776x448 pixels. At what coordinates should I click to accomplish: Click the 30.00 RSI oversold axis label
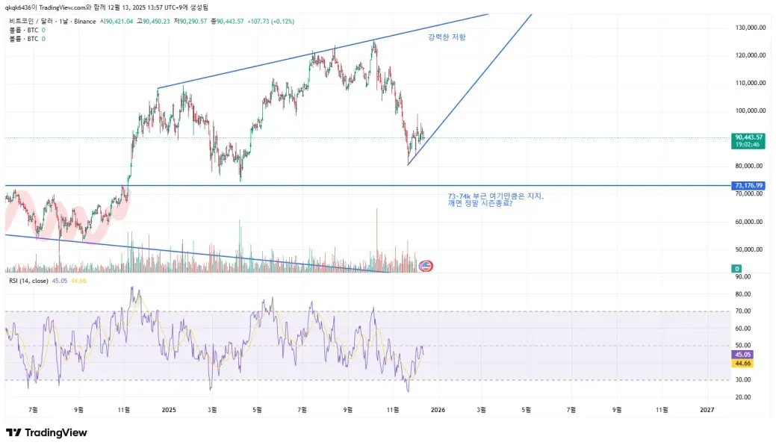tap(743, 380)
